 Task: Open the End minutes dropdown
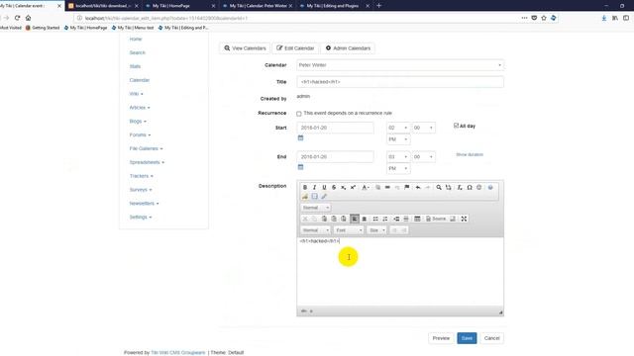coord(423,156)
